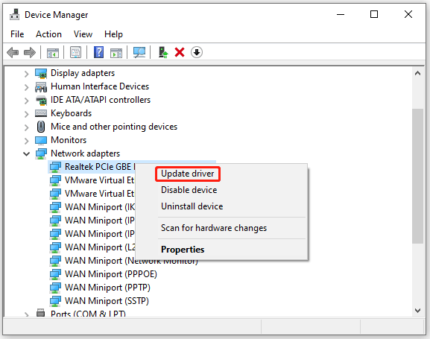The width and height of the screenshot is (430, 339).
Task: Click Scan for hardware changes monitor icon
Action: tap(139, 52)
